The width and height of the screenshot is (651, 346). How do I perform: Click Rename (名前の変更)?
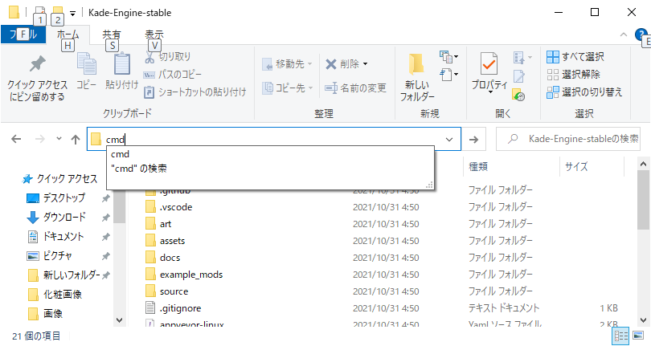tap(356, 88)
